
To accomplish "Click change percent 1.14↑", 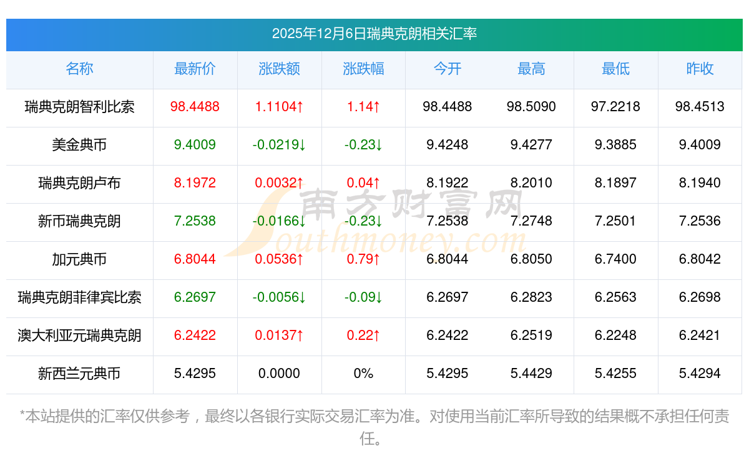I will point(363,107).
